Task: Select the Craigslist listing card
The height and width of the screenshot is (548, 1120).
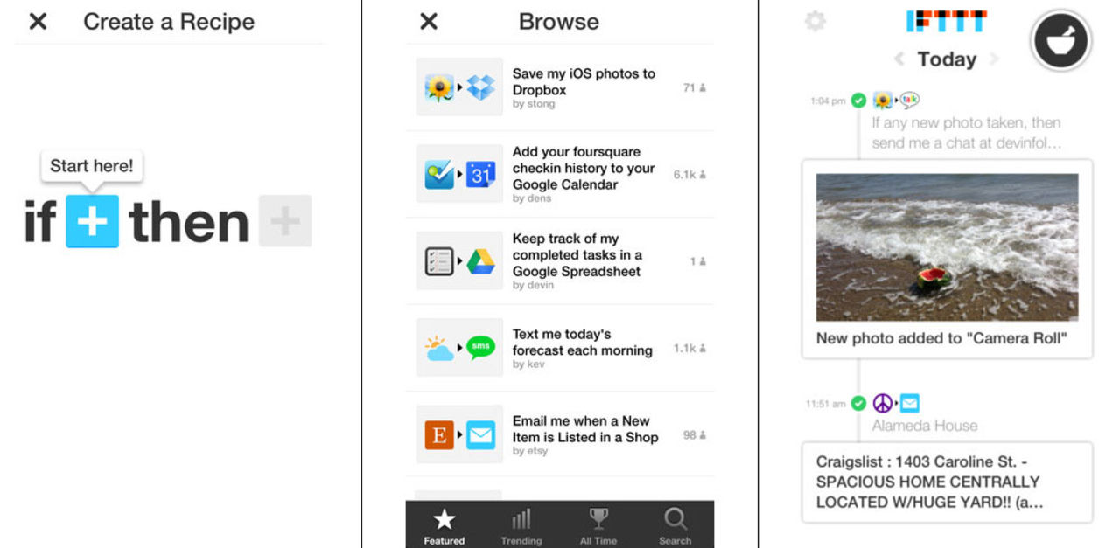Action: (x=946, y=482)
